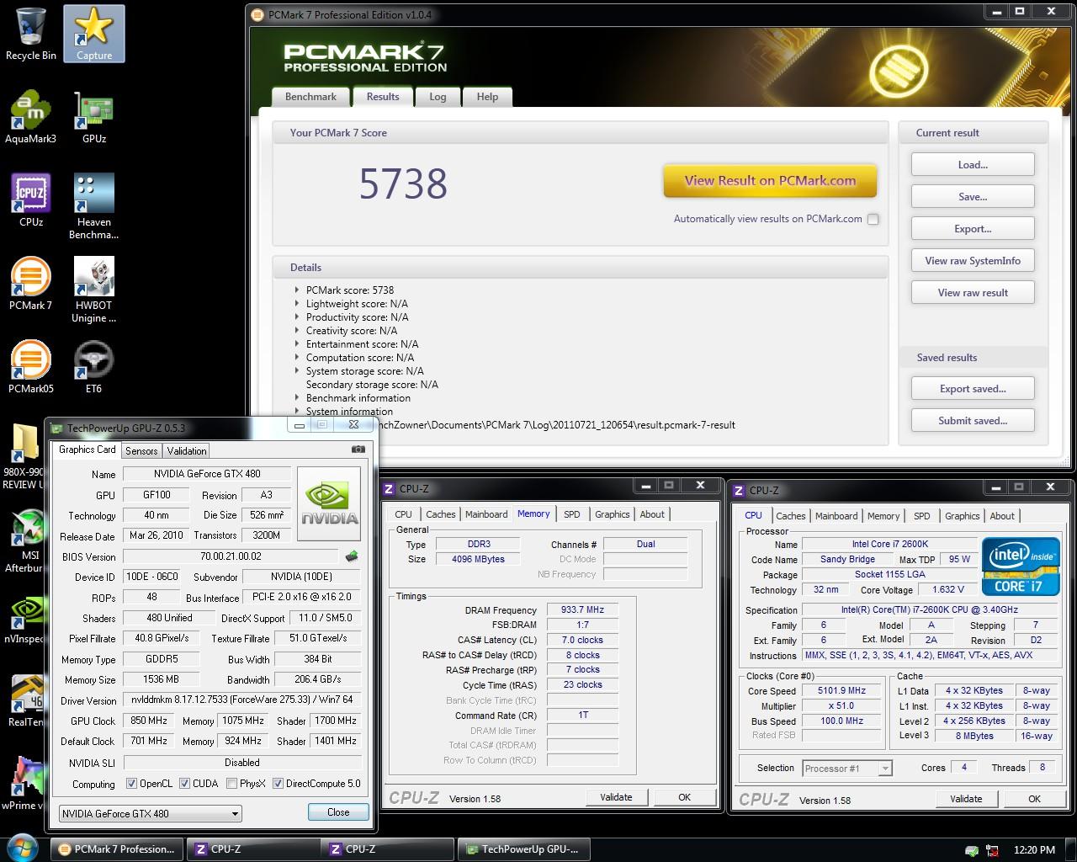This screenshot has height=862, width=1077.
Task: Click Submit saved... button
Action: [973, 421]
